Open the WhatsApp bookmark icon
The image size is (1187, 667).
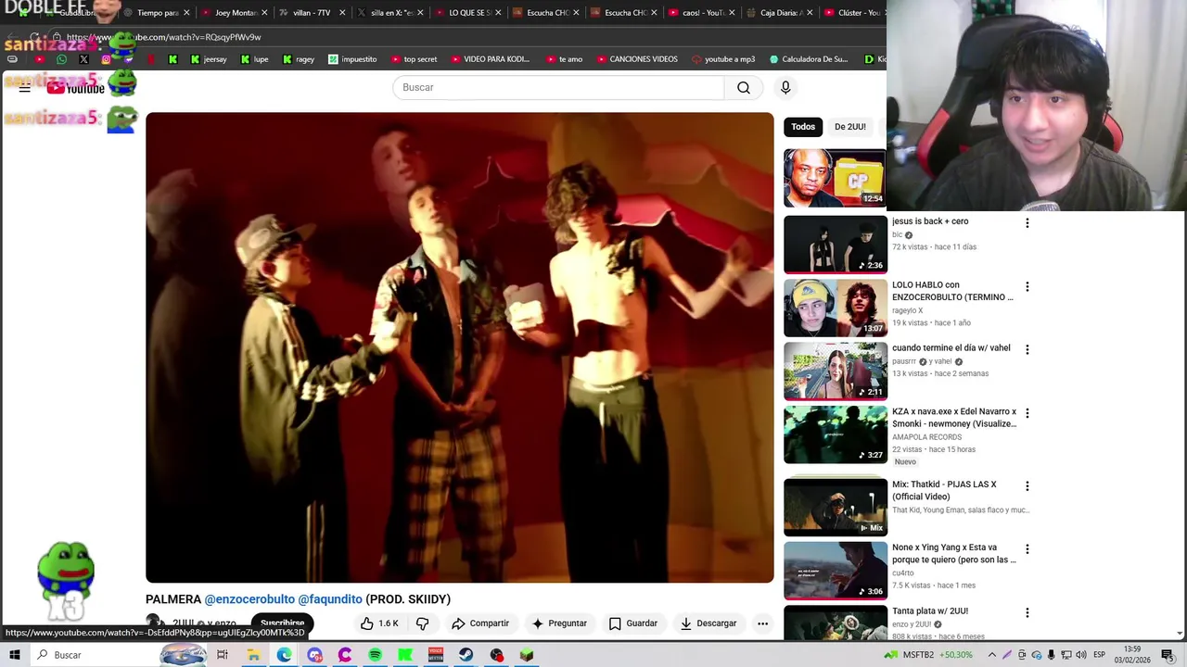click(x=61, y=59)
